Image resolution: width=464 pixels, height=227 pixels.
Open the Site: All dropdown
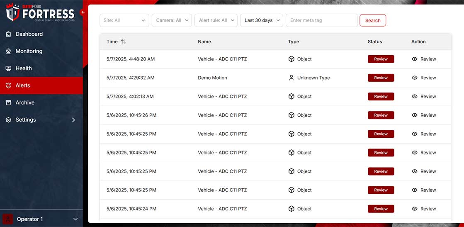pyautogui.click(x=124, y=20)
